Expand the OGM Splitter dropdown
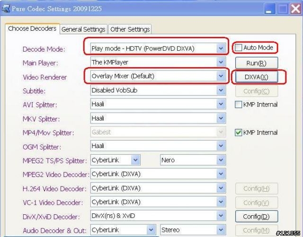 click(x=158, y=146)
